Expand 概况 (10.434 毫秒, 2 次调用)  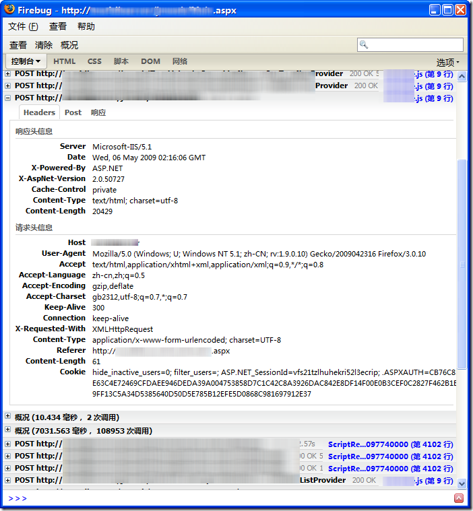(8, 416)
